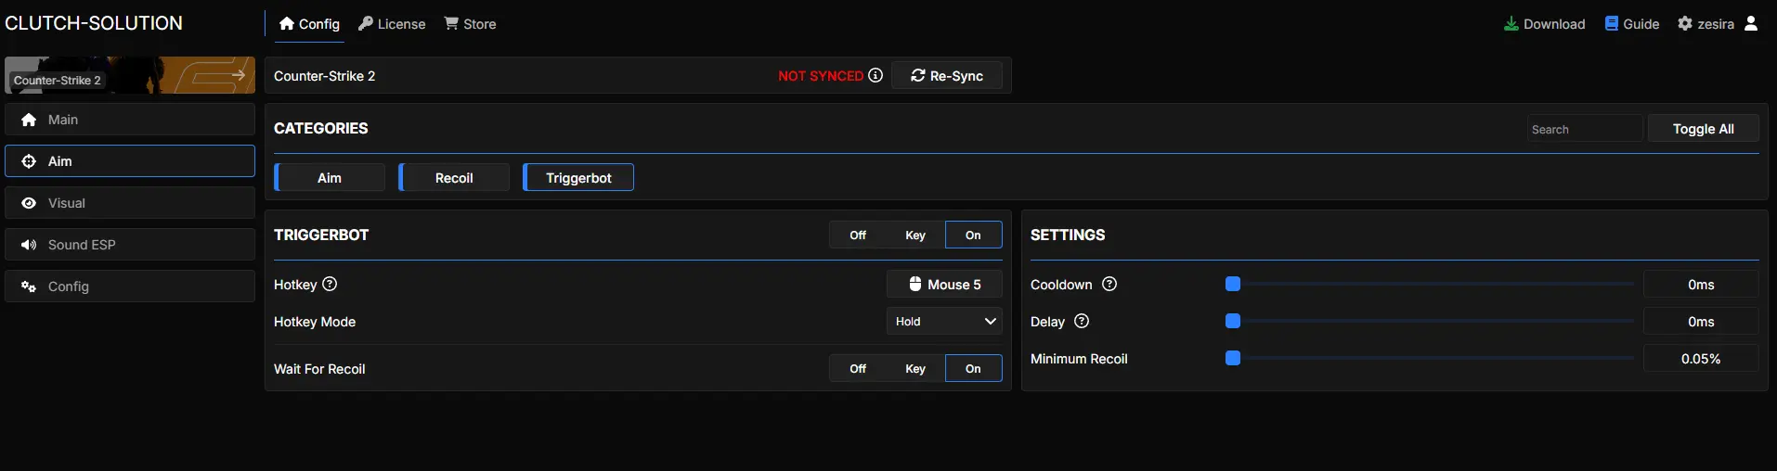The image size is (1777, 471).
Task: Click the user profile icon at top right
Action: [1751, 24]
